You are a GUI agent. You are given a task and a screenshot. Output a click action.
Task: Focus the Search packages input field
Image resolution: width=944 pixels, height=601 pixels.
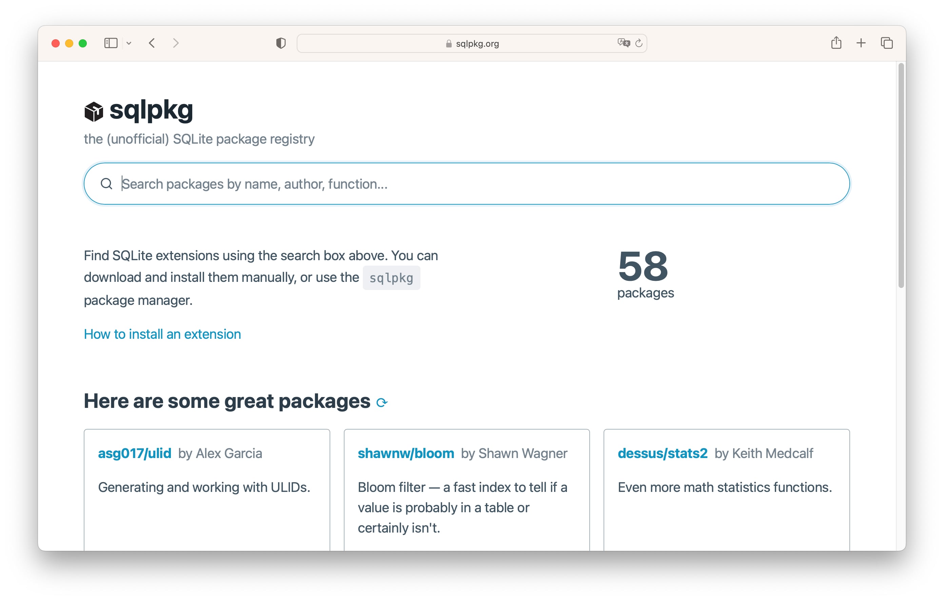467,184
